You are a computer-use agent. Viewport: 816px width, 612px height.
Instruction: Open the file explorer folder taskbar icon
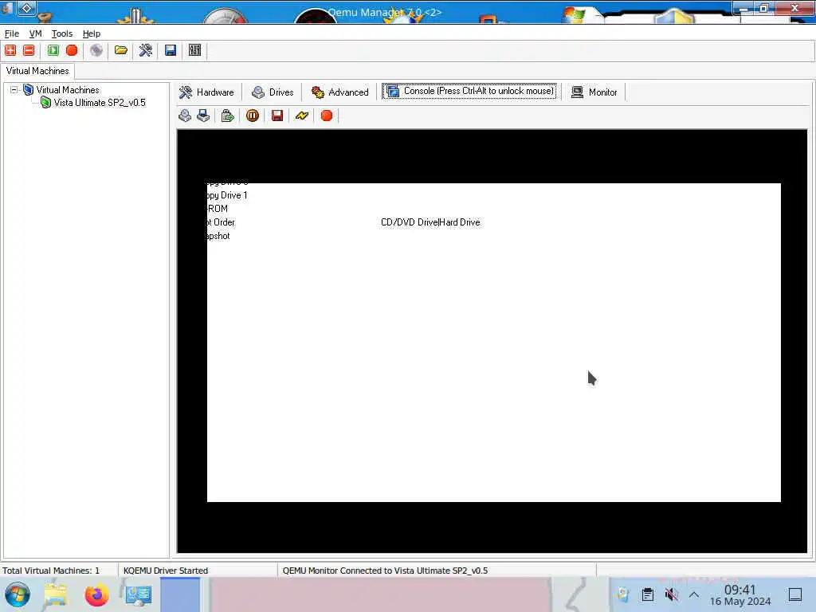coord(56,594)
